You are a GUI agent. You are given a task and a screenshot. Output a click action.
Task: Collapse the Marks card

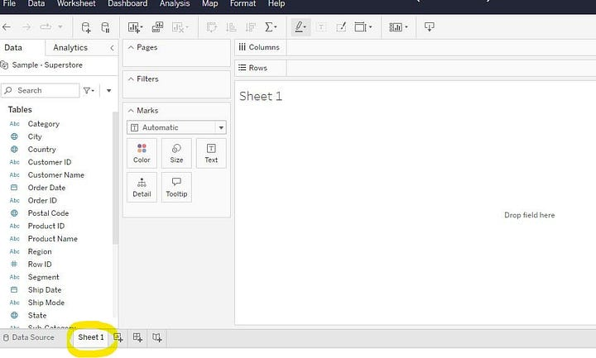(131, 111)
